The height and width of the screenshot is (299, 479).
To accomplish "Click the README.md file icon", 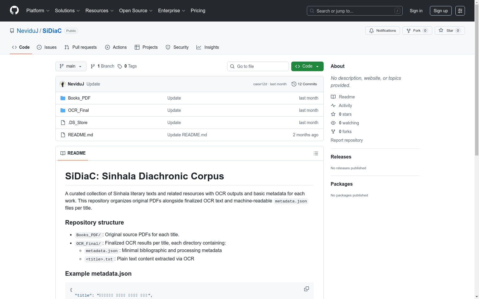I will [x=63, y=135].
